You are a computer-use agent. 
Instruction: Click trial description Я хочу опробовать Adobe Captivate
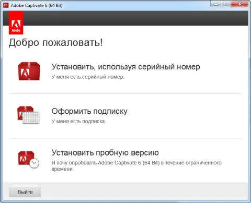136,166
